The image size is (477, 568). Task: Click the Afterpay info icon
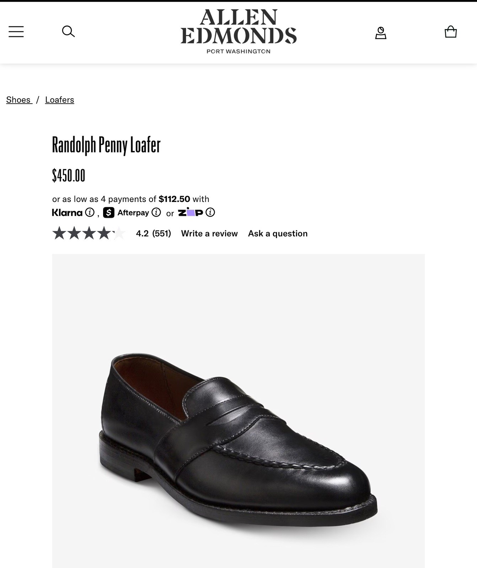coord(156,212)
